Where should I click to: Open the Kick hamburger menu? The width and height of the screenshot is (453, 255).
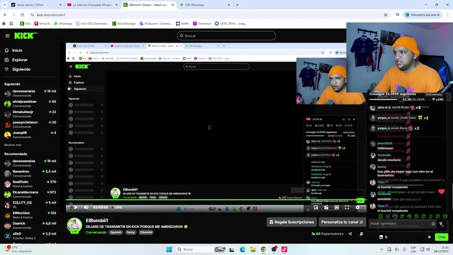(x=7, y=36)
